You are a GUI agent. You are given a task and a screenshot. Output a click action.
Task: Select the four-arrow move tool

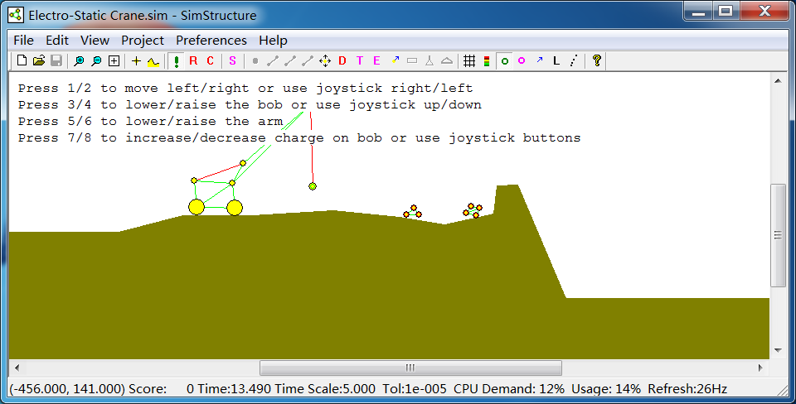324,60
